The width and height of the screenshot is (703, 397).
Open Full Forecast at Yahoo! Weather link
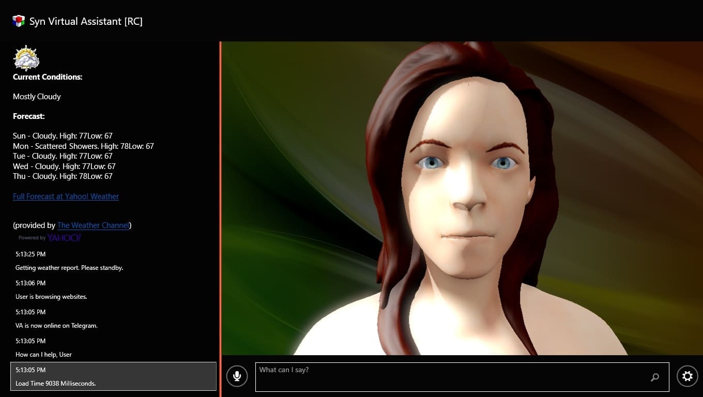[x=66, y=196]
